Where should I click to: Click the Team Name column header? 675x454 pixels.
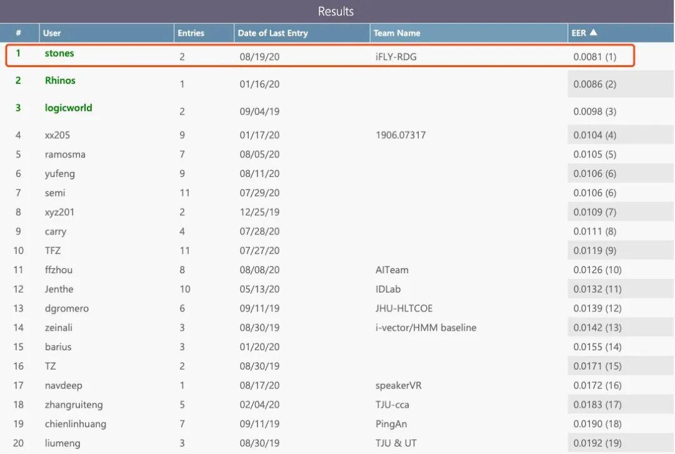469,33
